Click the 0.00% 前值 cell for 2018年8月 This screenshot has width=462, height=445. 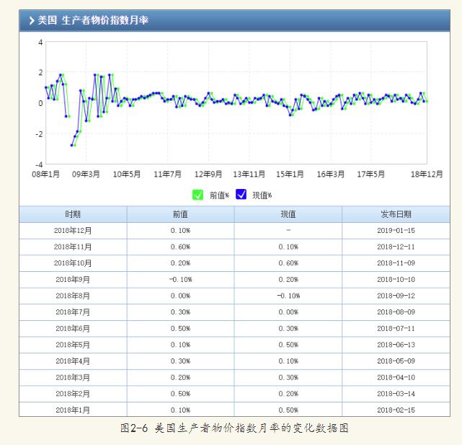180,296
